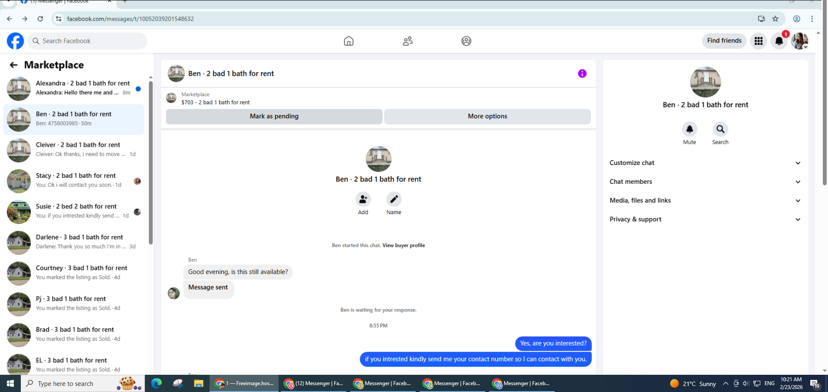Launch Microsoft Edge from the taskbar

(x=157, y=383)
